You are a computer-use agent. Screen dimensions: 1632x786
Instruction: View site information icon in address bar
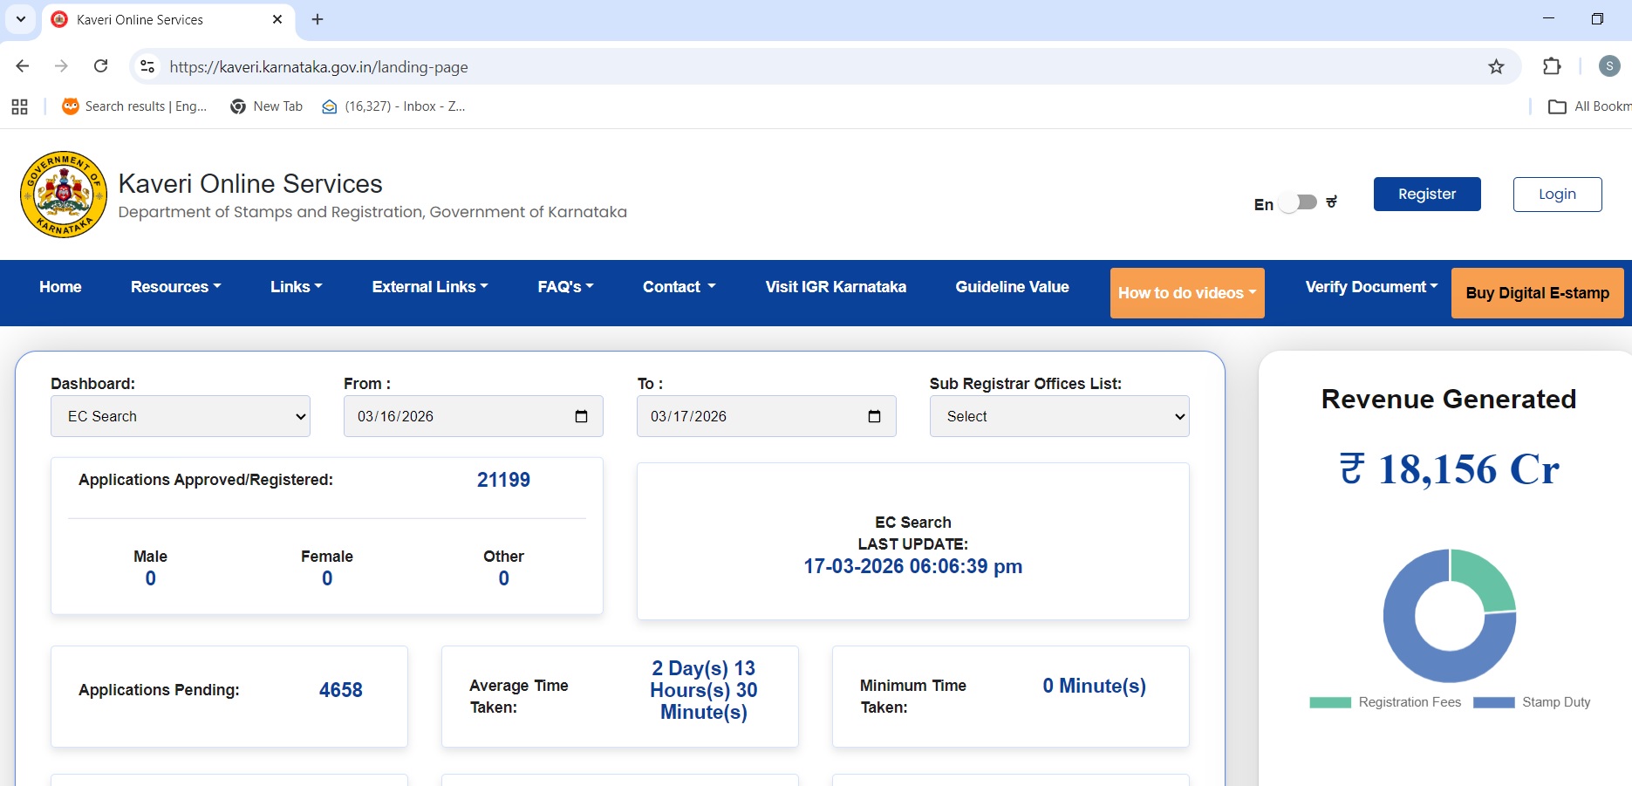tap(147, 66)
